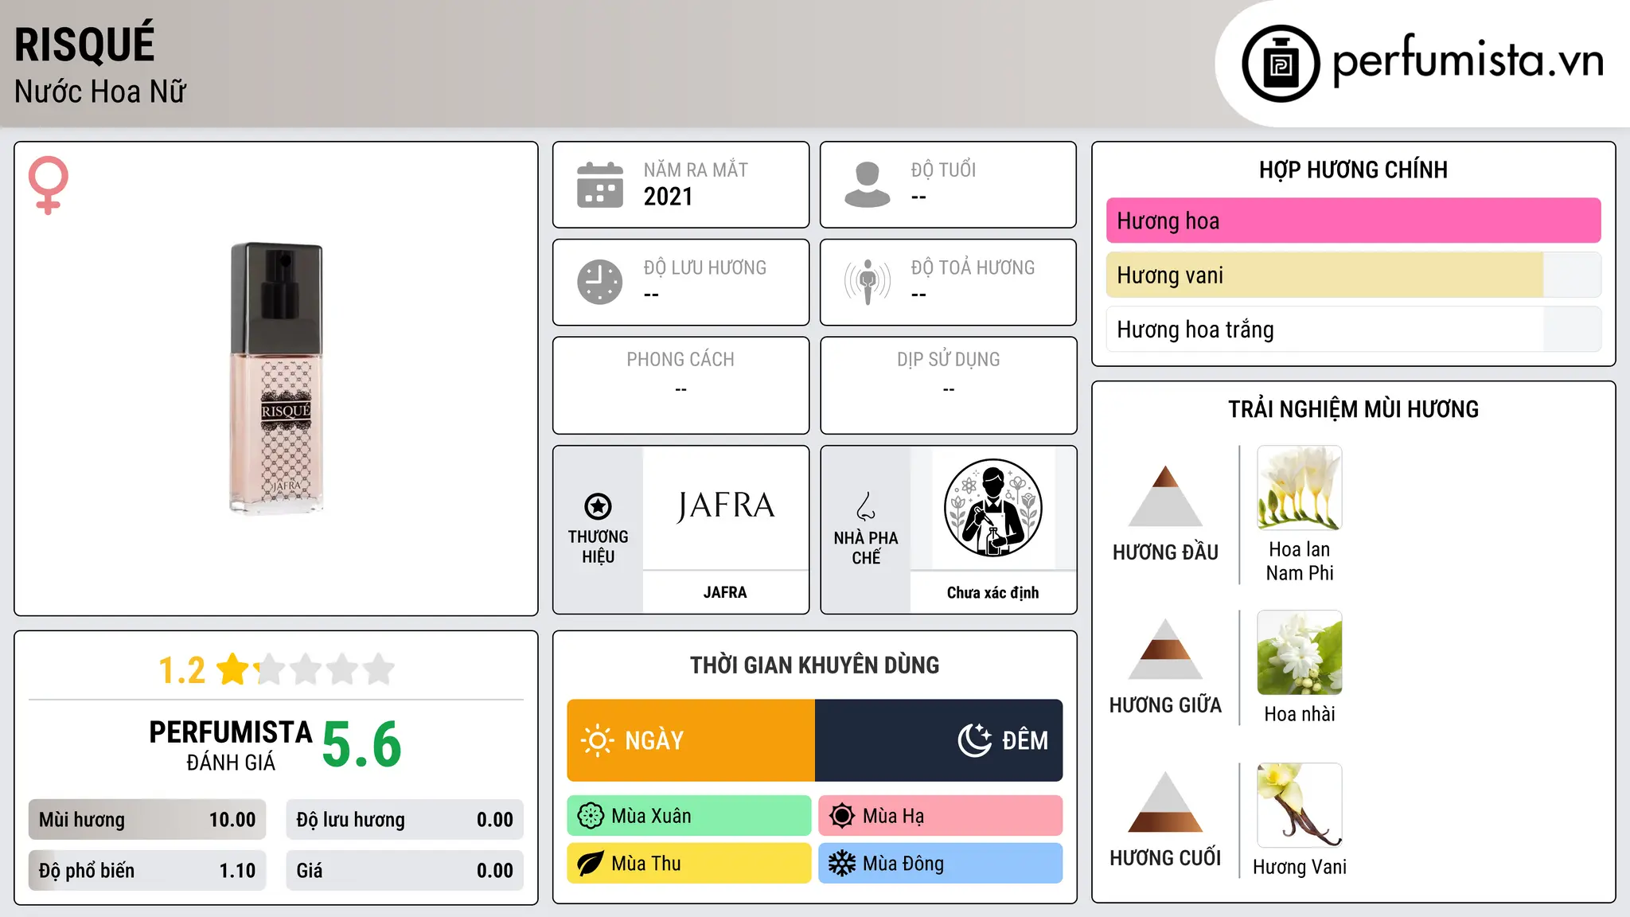Click the green 5.6 Perfumista score
Screen dimensions: 1630x917
pos(362,745)
